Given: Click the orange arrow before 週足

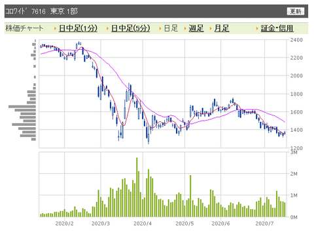Looking at the screenshot, I should pyautogui.click(x=185, y=29).
